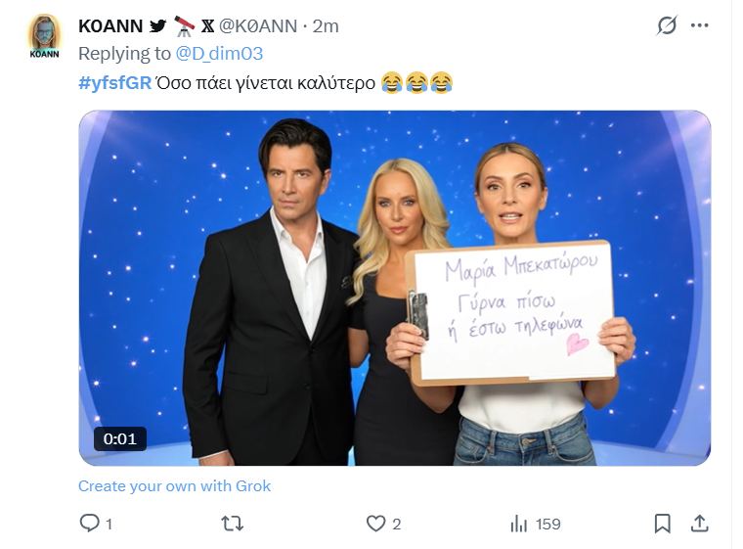Screen dimensions: 743x549
Task: Click the KOANN display name
Action: point(110,26)
